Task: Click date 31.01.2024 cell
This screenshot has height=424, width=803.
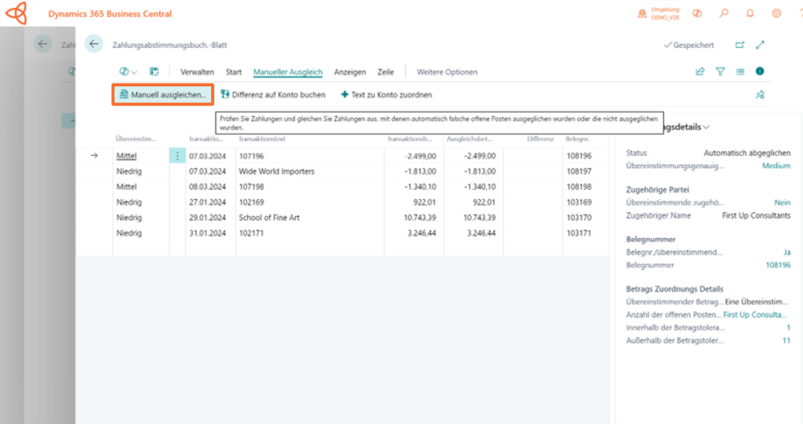Action: coord(207,233)
